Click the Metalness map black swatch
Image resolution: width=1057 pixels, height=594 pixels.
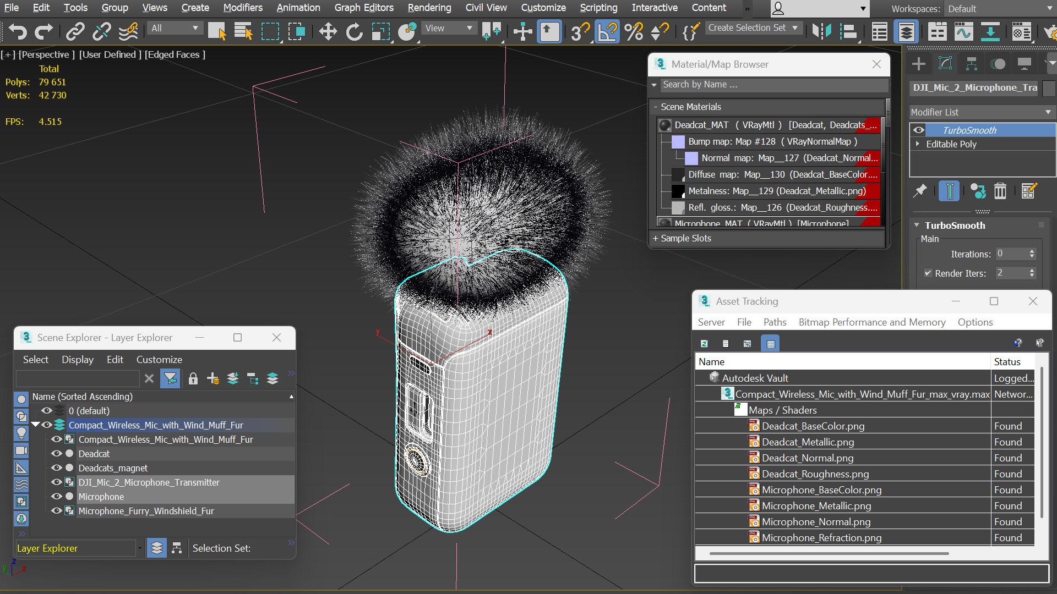coord(678,191)
